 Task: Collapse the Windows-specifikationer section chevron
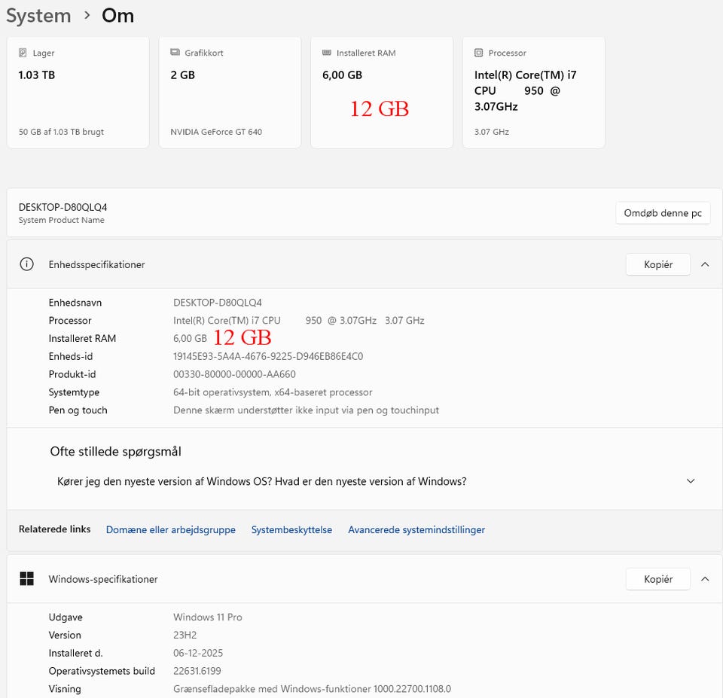705,579
